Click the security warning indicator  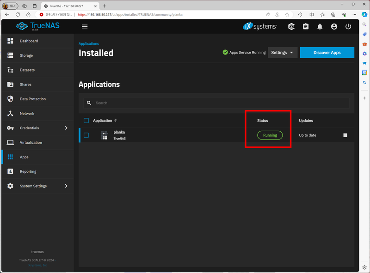pyautogui.click(x=55, y=15)
